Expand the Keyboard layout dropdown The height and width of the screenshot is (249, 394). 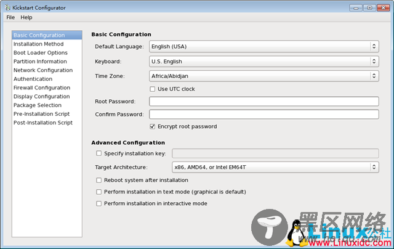(x=264, y=62)
